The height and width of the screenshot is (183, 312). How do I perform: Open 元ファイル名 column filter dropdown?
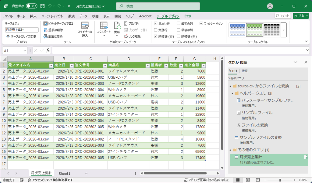click(x=51, y=66)
